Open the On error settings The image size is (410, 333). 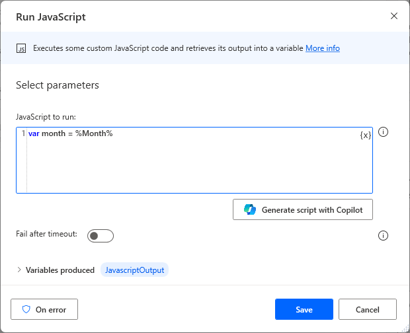(44, 309)
